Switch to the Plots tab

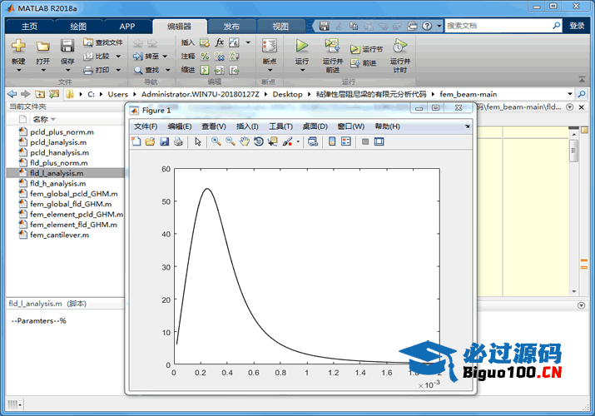[x=78, y=26]
